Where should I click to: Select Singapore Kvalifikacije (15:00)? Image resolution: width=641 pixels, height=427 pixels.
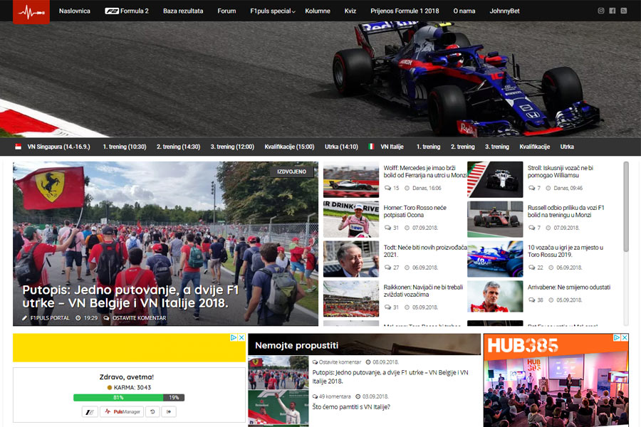(289, 147)
